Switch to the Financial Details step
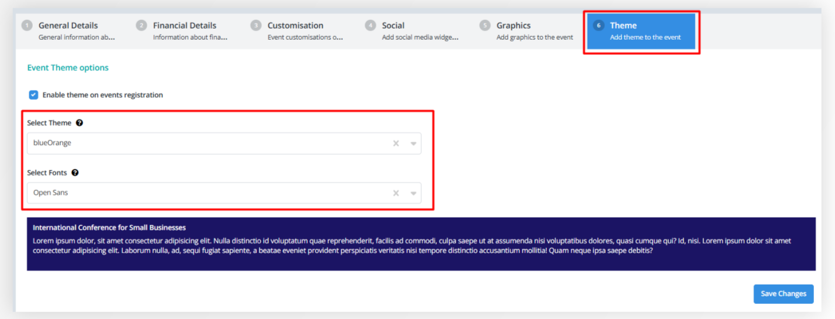The width and height of the screenshot is (835, 319). tap(186, 31)
